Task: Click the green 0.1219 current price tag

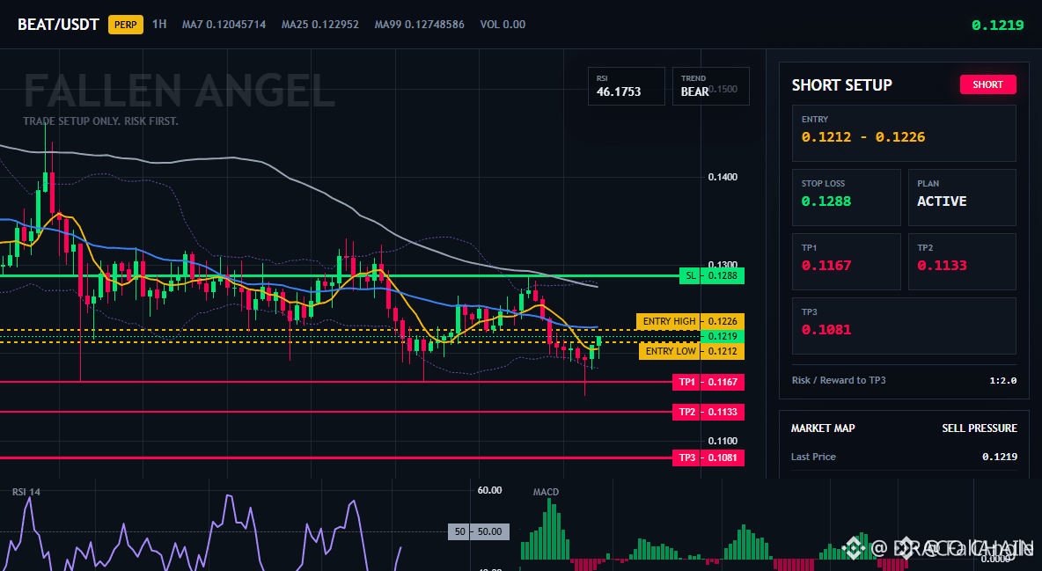Action: 723,336
